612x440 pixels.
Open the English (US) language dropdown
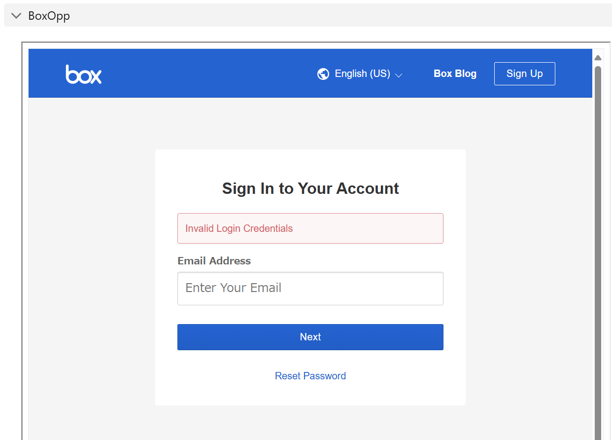click(x=362, y=74)
